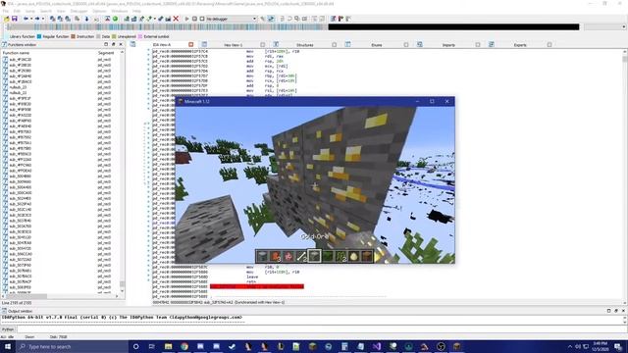Switch to the IDA View-A tab
The image size is (628, 353).
(x=162, y=45)
